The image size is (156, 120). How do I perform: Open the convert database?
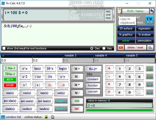[93, 92]
